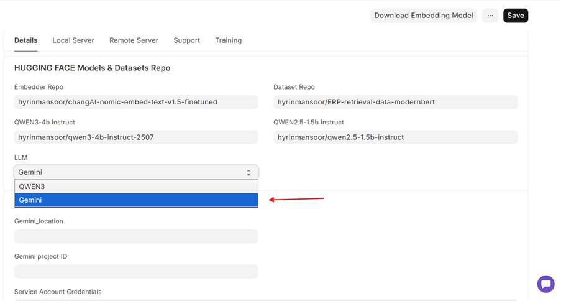Open the Training tab
Viewport: 561px width, 301px height.
(228, 40)
